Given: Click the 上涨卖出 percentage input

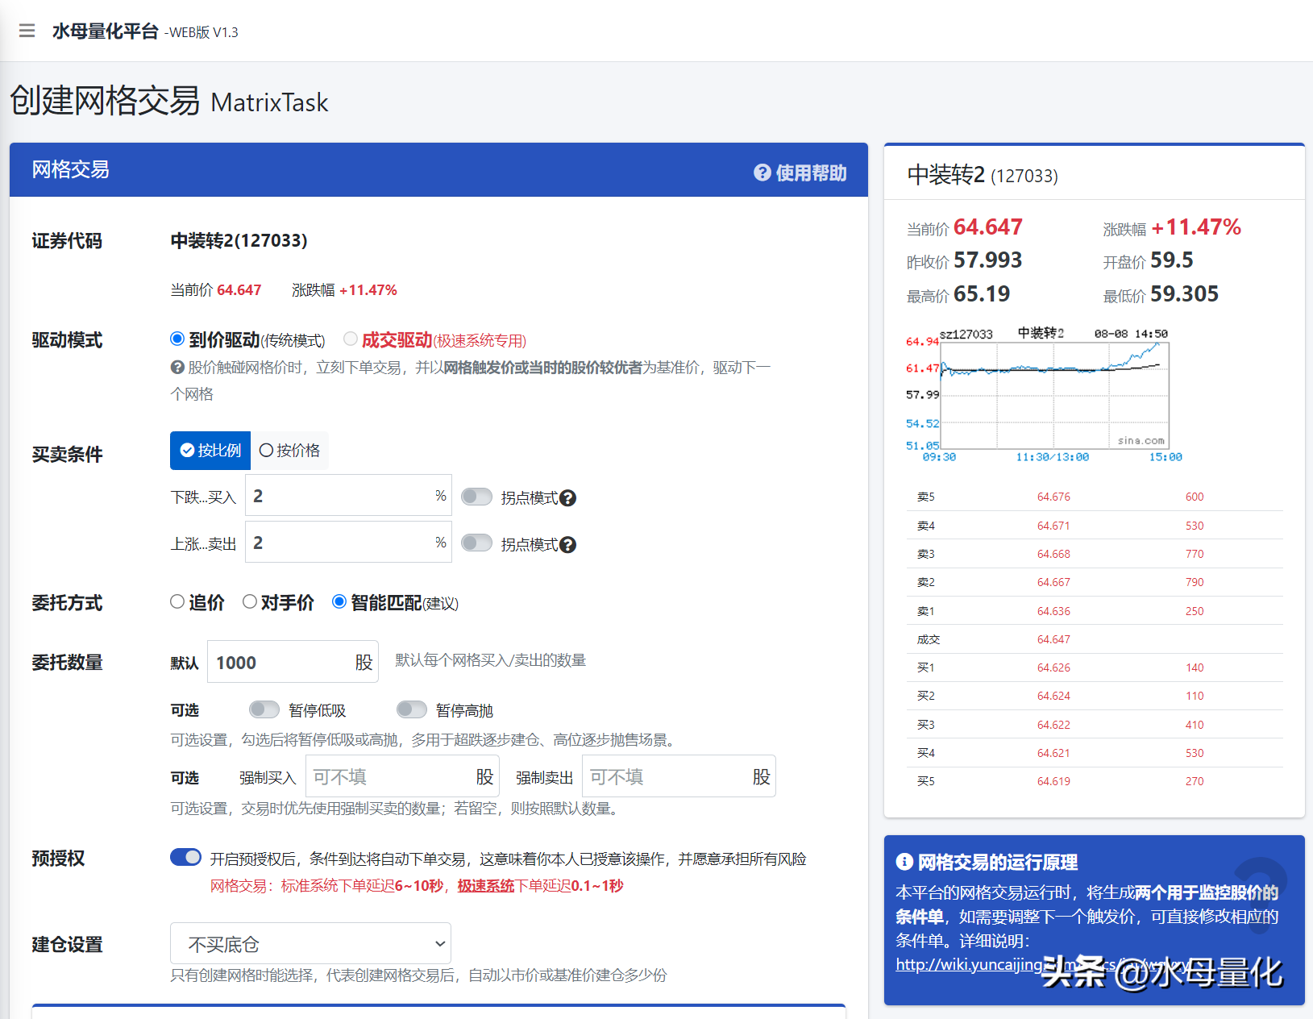Looking at the screenshot, I should [348, 543].
